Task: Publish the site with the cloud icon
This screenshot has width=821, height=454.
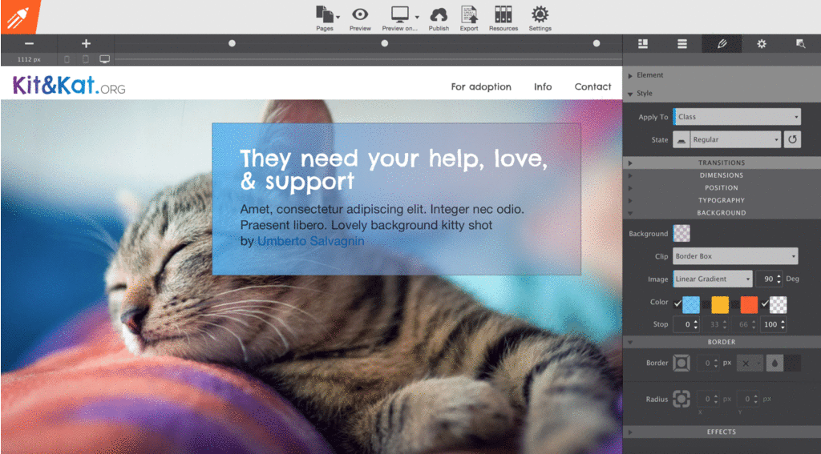Action: (439, 14)
